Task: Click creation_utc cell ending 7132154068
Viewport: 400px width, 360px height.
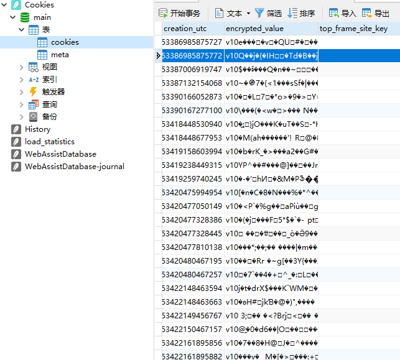Action: 193,83
